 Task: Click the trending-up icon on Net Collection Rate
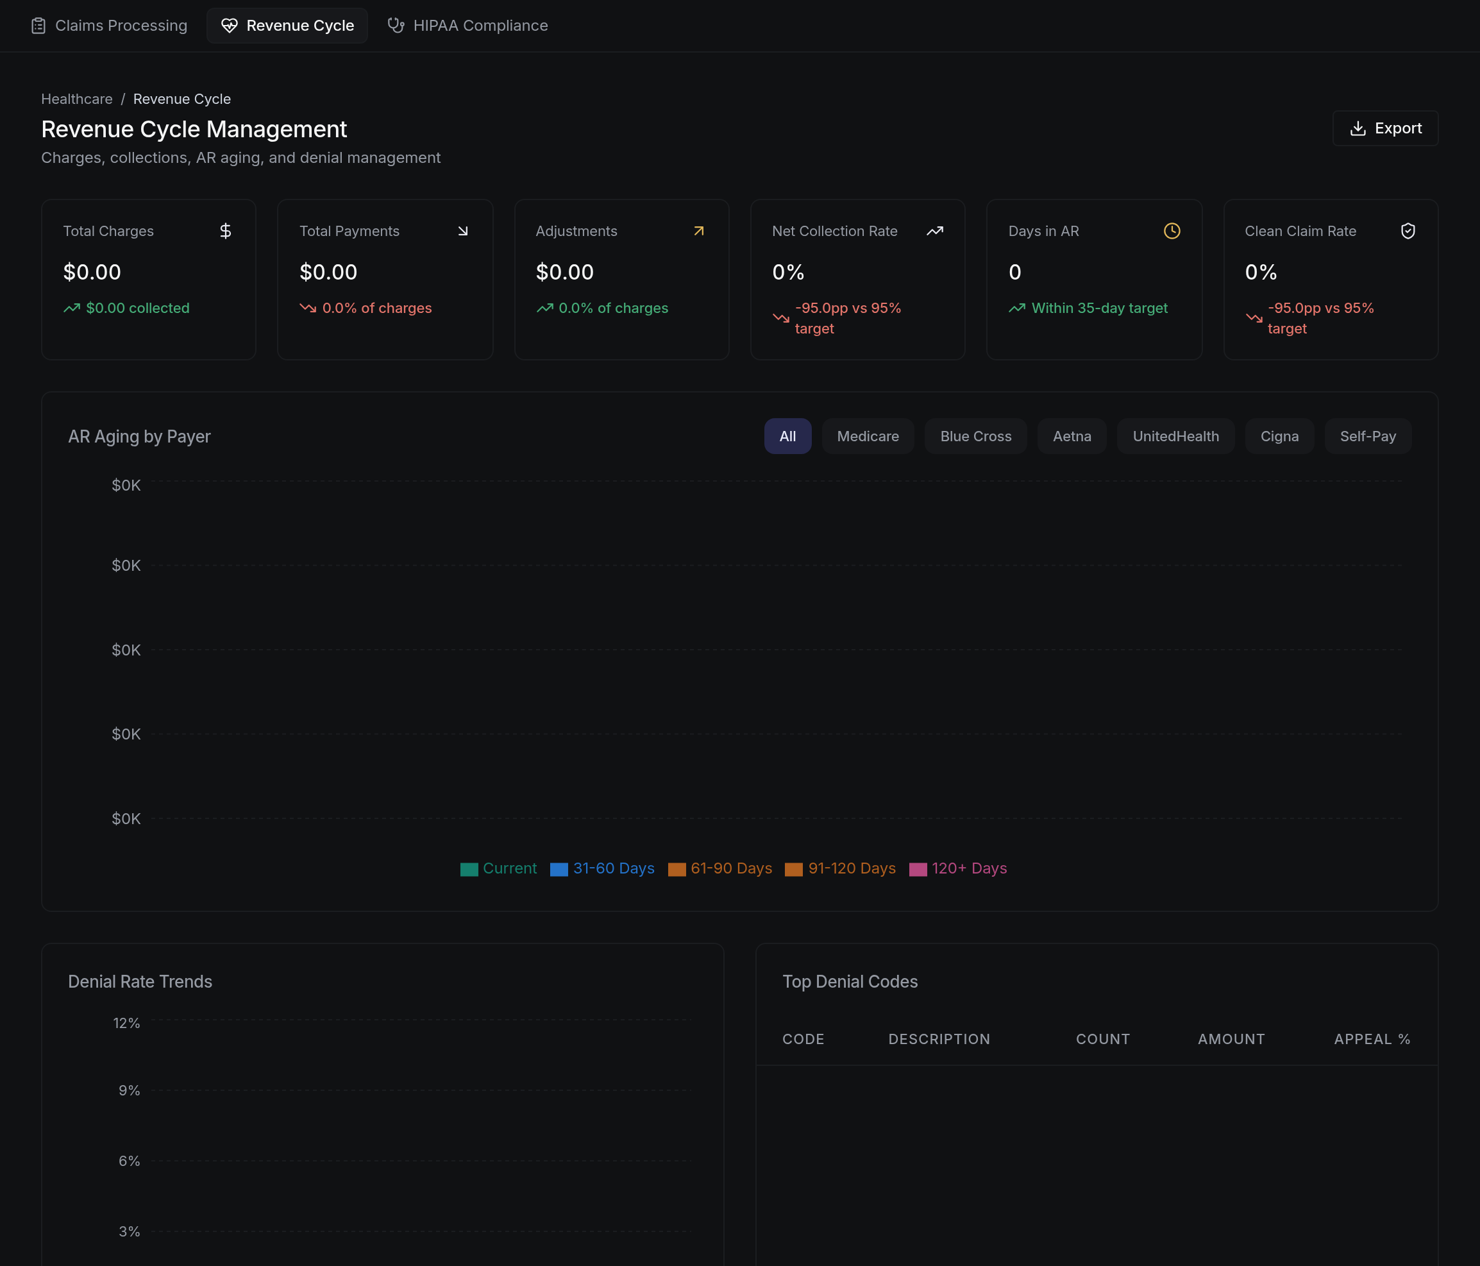(935, 231)
